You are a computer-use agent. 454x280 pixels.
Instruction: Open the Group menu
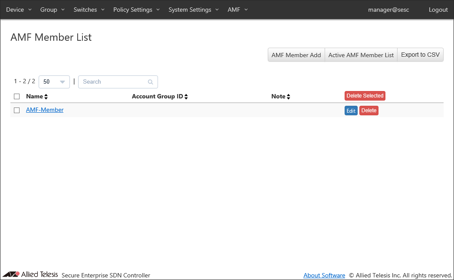point(52,10)
